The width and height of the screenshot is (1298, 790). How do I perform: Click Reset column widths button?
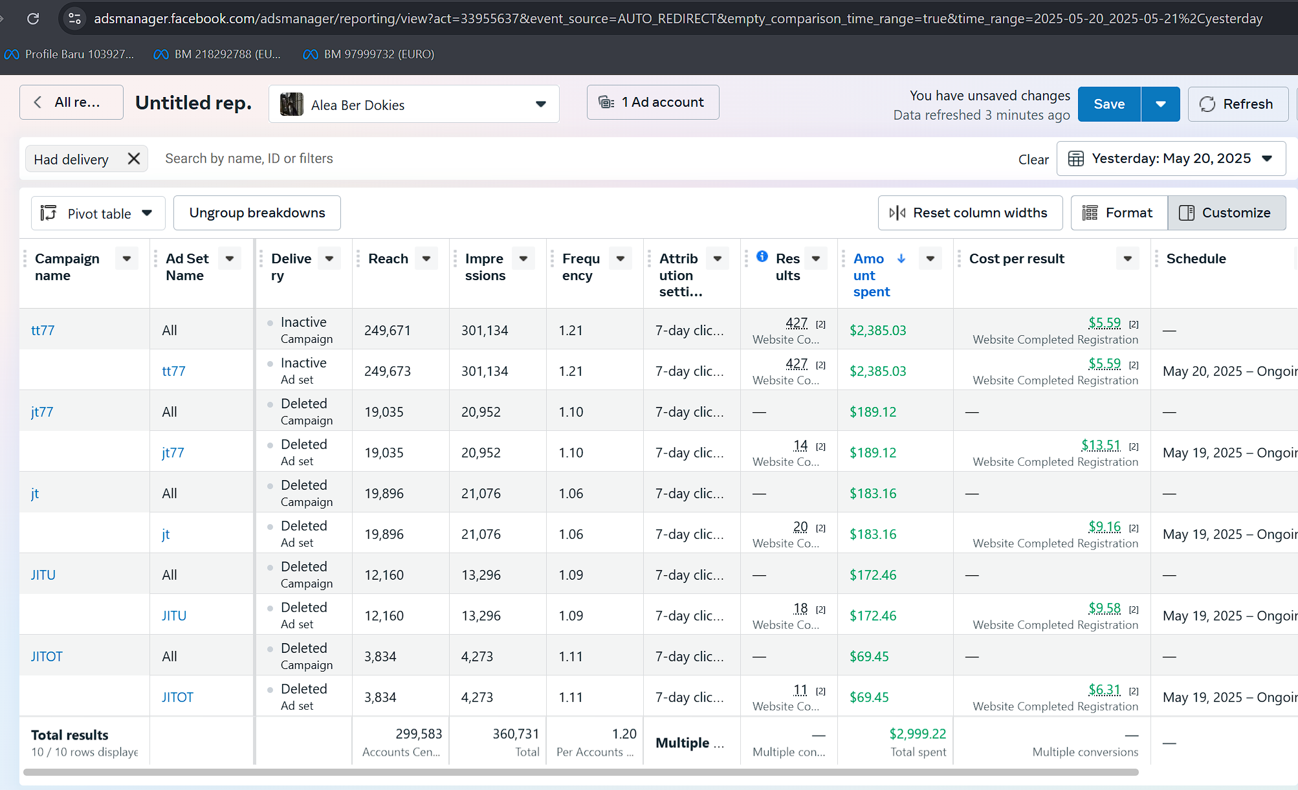(969, 213)
